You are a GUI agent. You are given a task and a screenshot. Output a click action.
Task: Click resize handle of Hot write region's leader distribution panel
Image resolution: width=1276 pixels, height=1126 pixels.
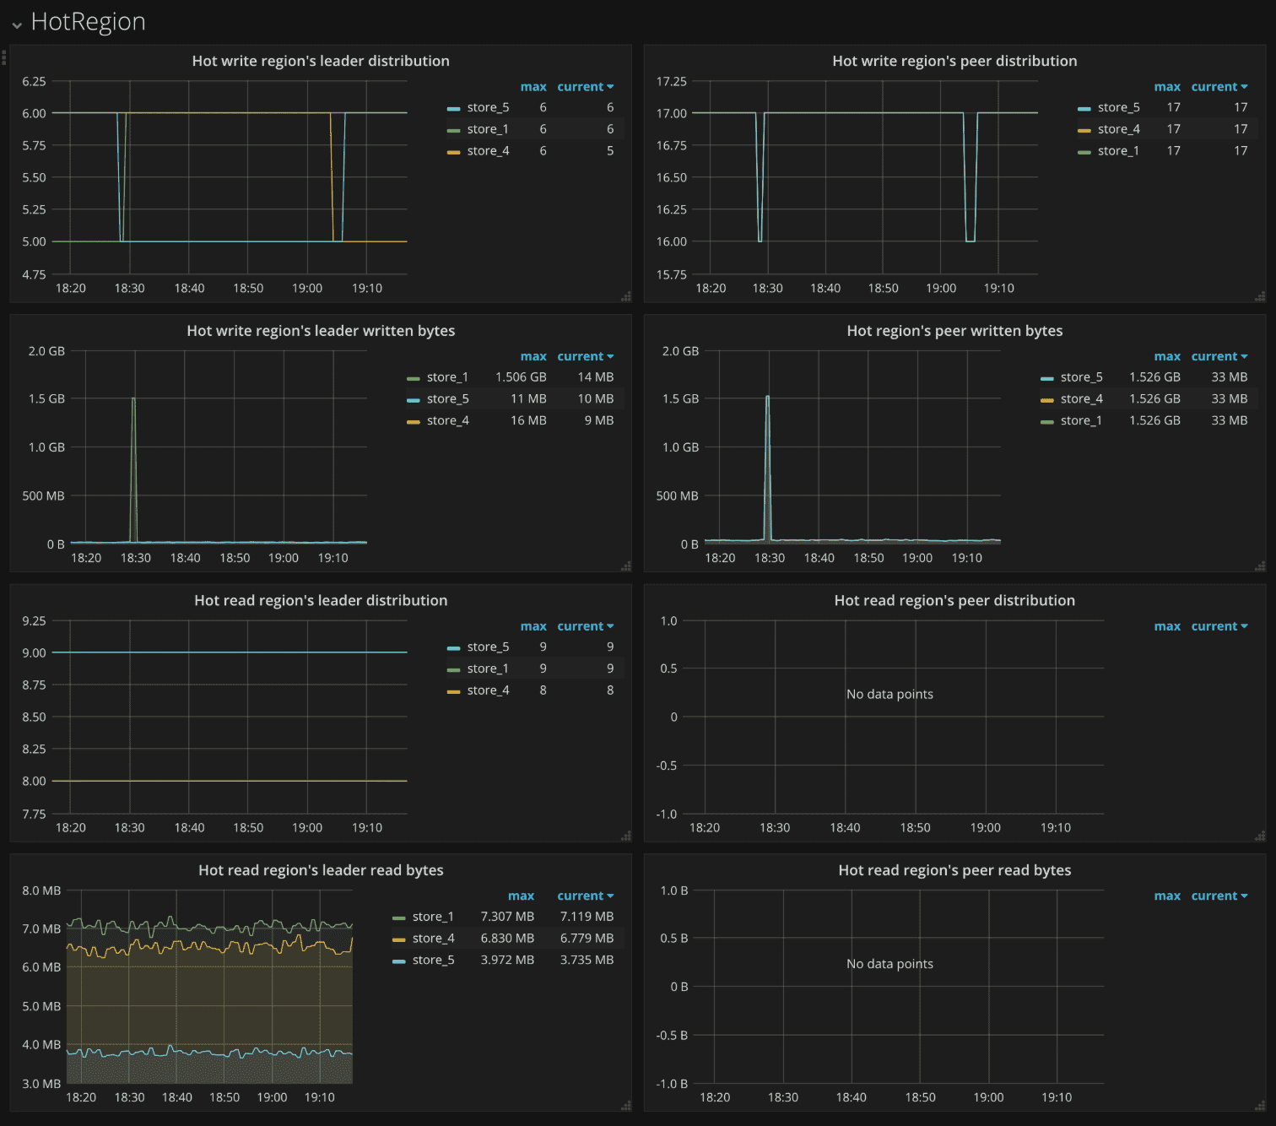tap(625, 296)
